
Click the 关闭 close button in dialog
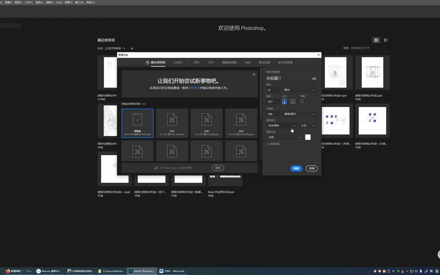tap(312, 168)
